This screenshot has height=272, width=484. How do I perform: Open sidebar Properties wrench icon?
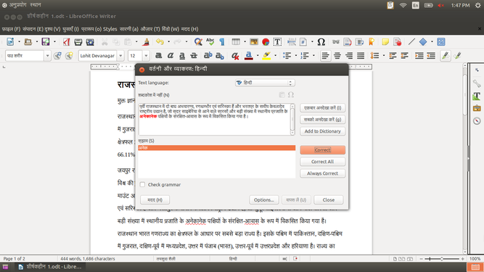(477, 83)
